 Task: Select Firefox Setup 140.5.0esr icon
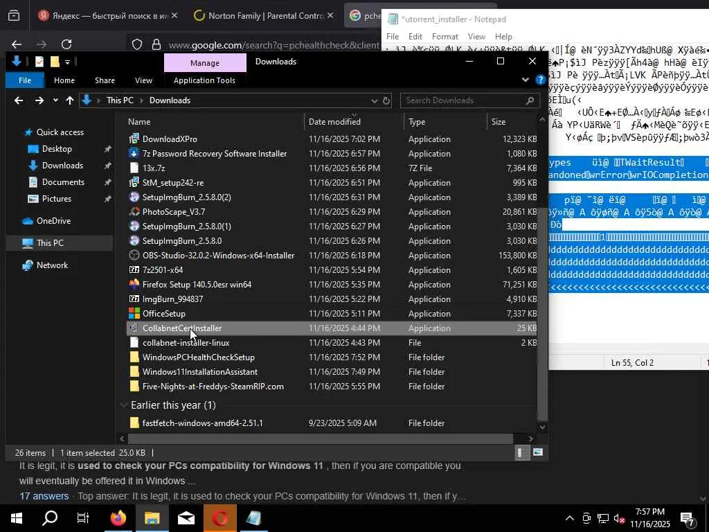[134, 284]
